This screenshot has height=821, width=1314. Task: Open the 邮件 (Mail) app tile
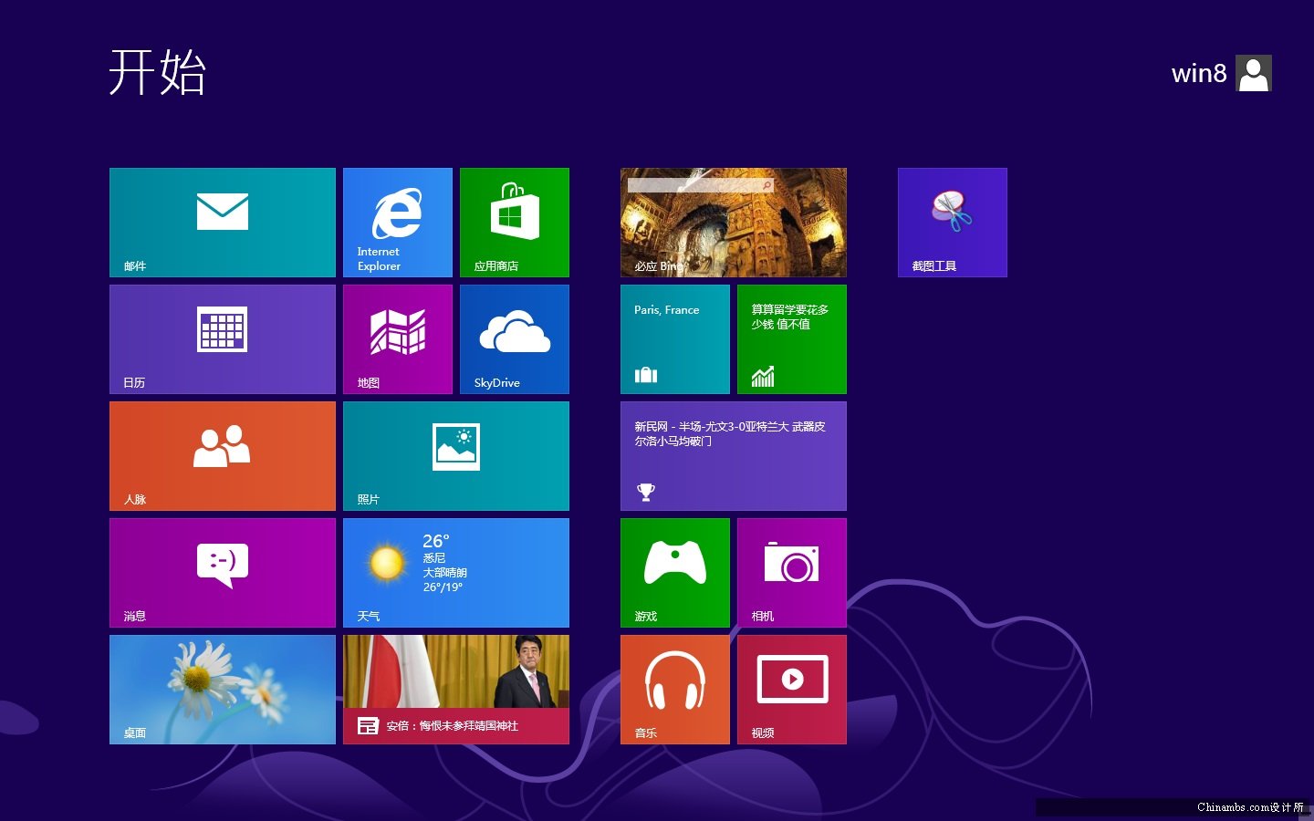tap(222, 222)
